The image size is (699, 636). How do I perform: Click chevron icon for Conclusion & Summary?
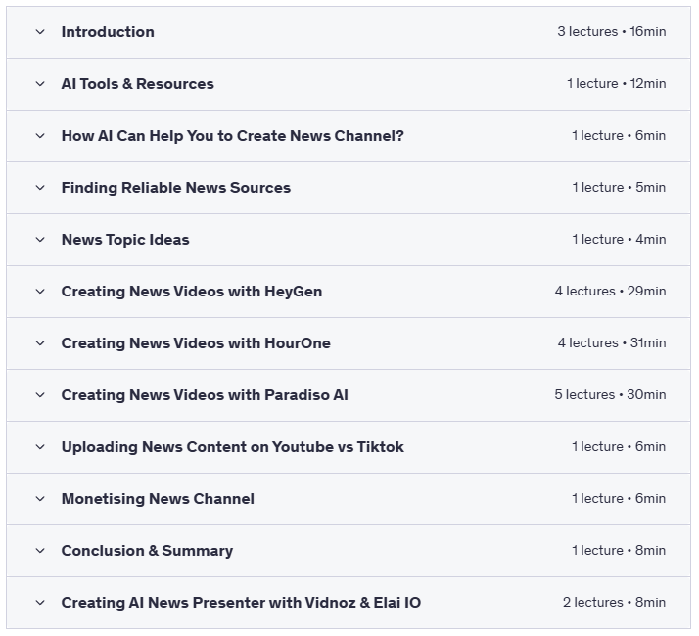[x=40, y=551]
